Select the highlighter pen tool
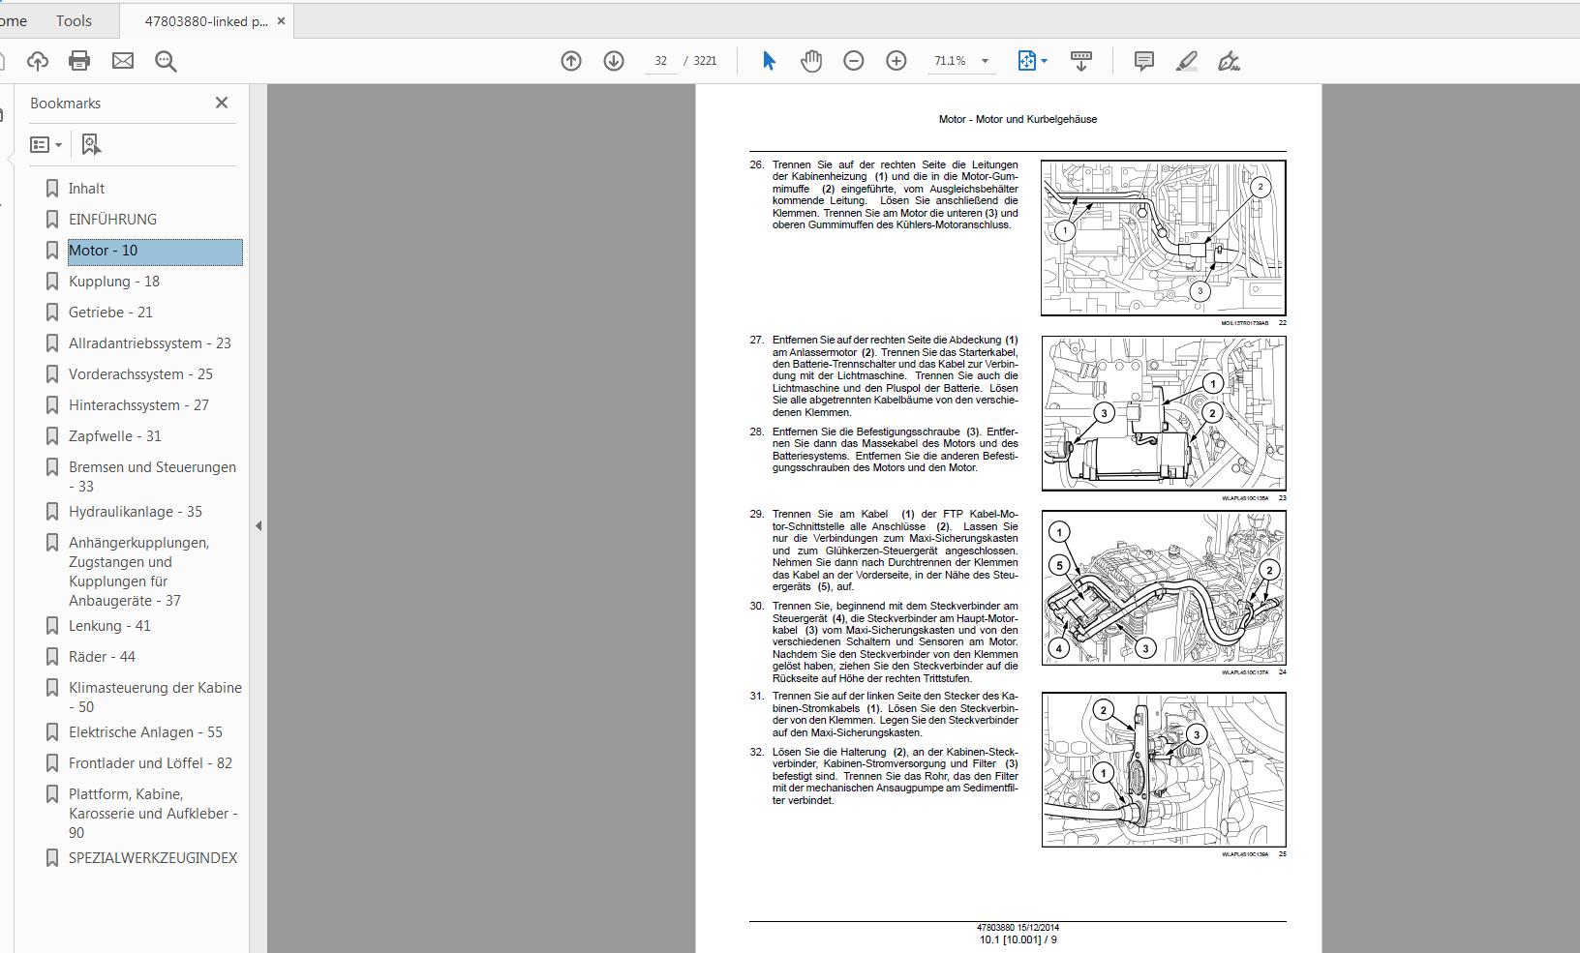Screen dimensions: 1580x953 pyautogui.click(x=1186, y=61)
